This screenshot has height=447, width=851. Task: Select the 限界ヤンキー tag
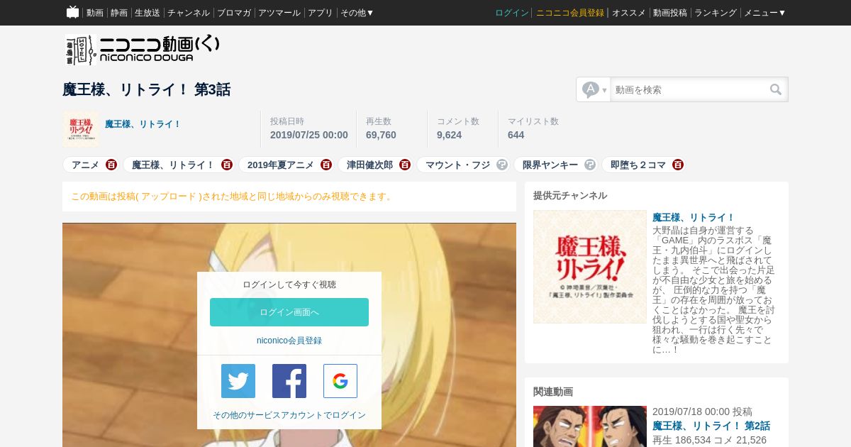click(x=550, y=165)
